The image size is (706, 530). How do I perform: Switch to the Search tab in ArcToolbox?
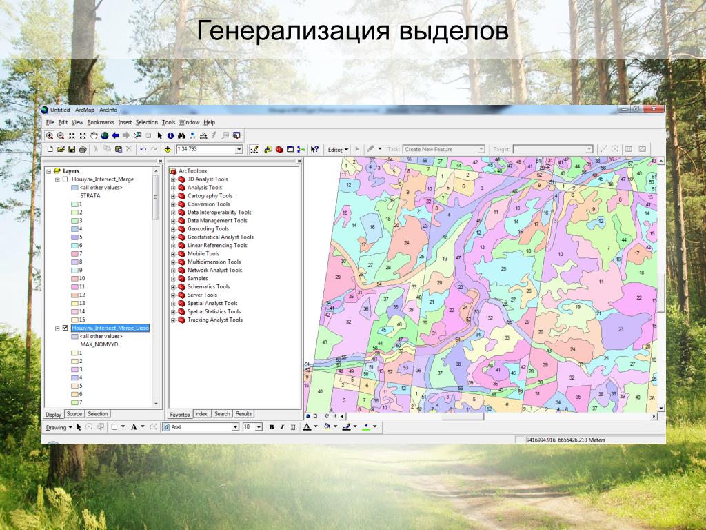[222, 414]
